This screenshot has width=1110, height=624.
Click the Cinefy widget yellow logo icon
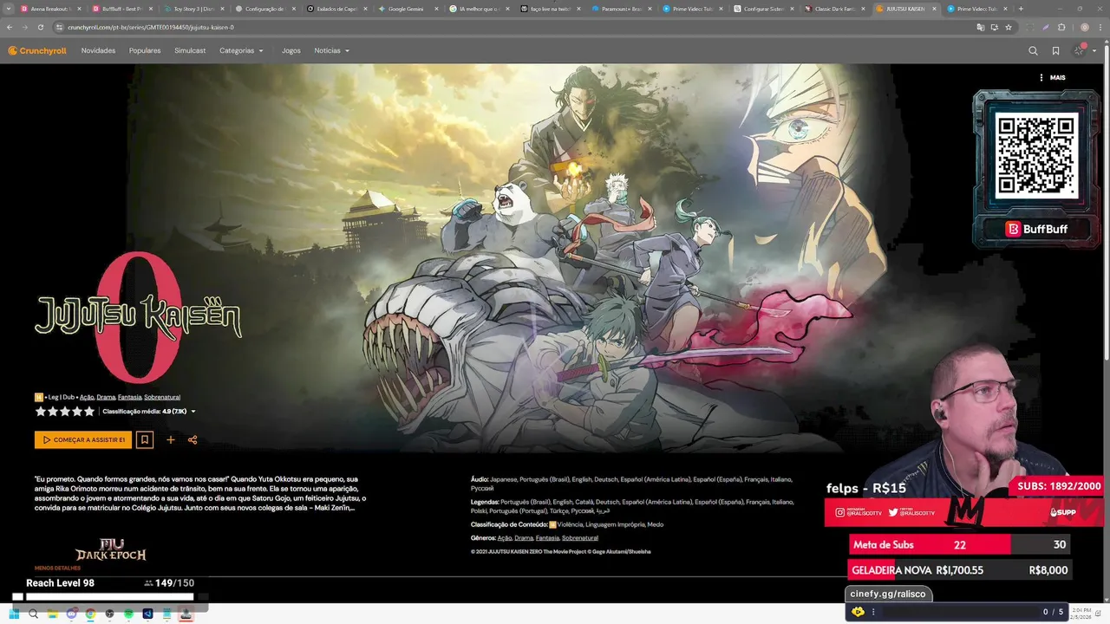point(858,612)
